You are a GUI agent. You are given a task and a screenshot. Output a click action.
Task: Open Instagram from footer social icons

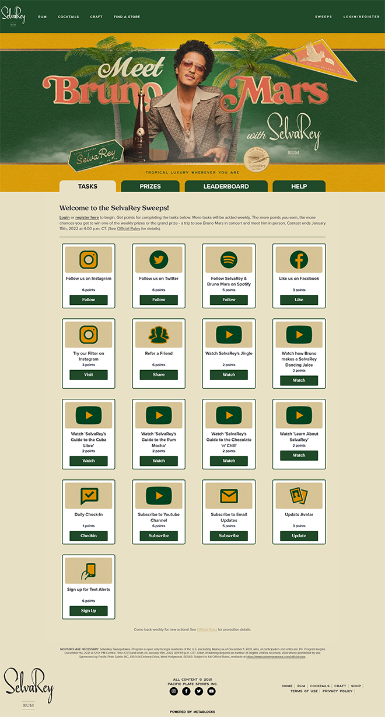coord(173,691)
